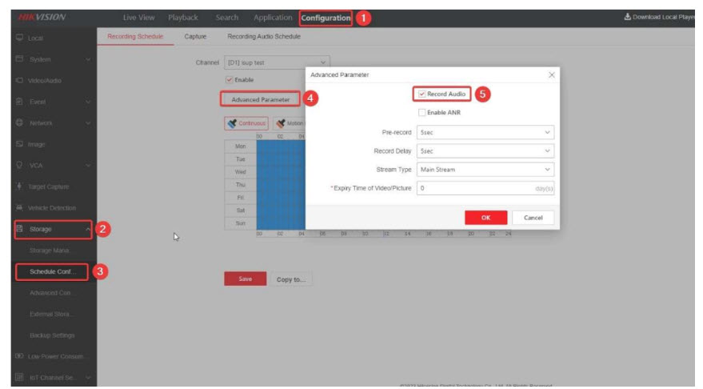Open the Playback menu item
This screenshot has width=703, height=389.
(x=183, y=18)
